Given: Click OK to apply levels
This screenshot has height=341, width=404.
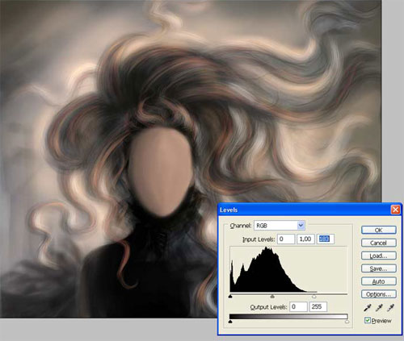Looking at the screenshot, I should (378, 230).
